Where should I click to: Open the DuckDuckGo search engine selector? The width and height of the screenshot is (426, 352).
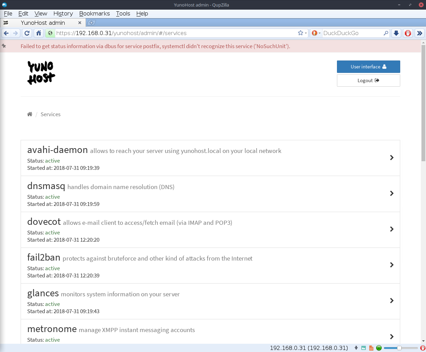[x=316, y=33]
